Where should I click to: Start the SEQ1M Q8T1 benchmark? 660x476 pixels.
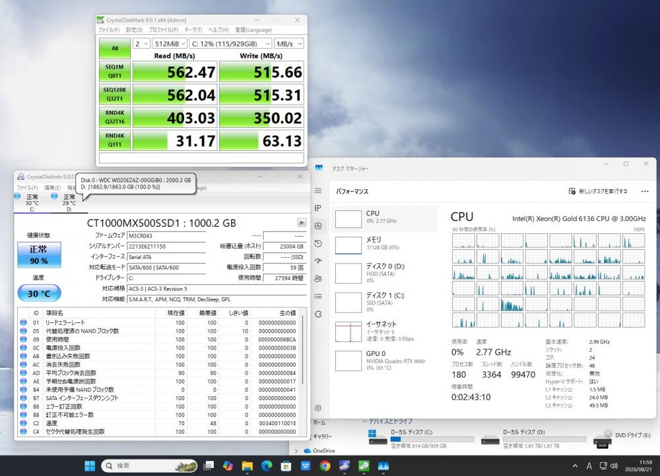[x=114, y=71]
